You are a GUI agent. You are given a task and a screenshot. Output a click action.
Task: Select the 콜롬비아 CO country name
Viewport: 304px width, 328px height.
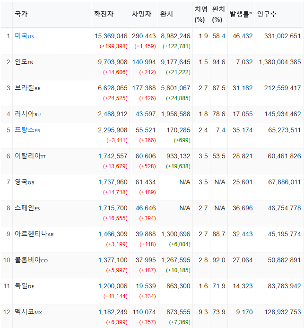tap(31, 260)
